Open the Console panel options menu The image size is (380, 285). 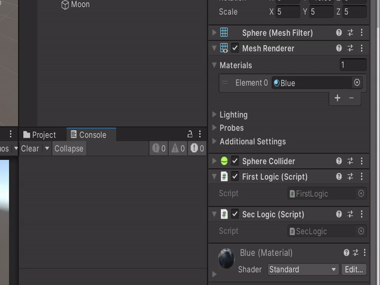click(x=200, y=134)
